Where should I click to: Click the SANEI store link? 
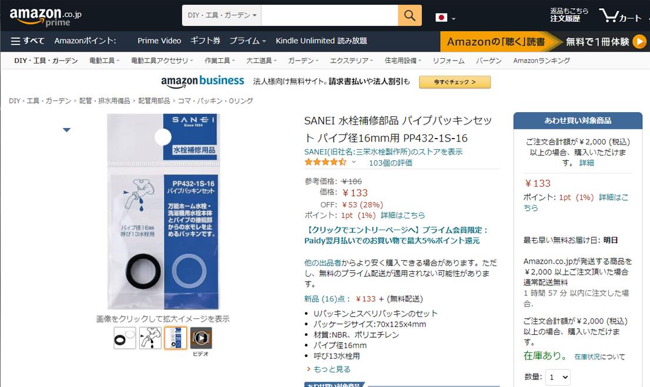(383, 152)
